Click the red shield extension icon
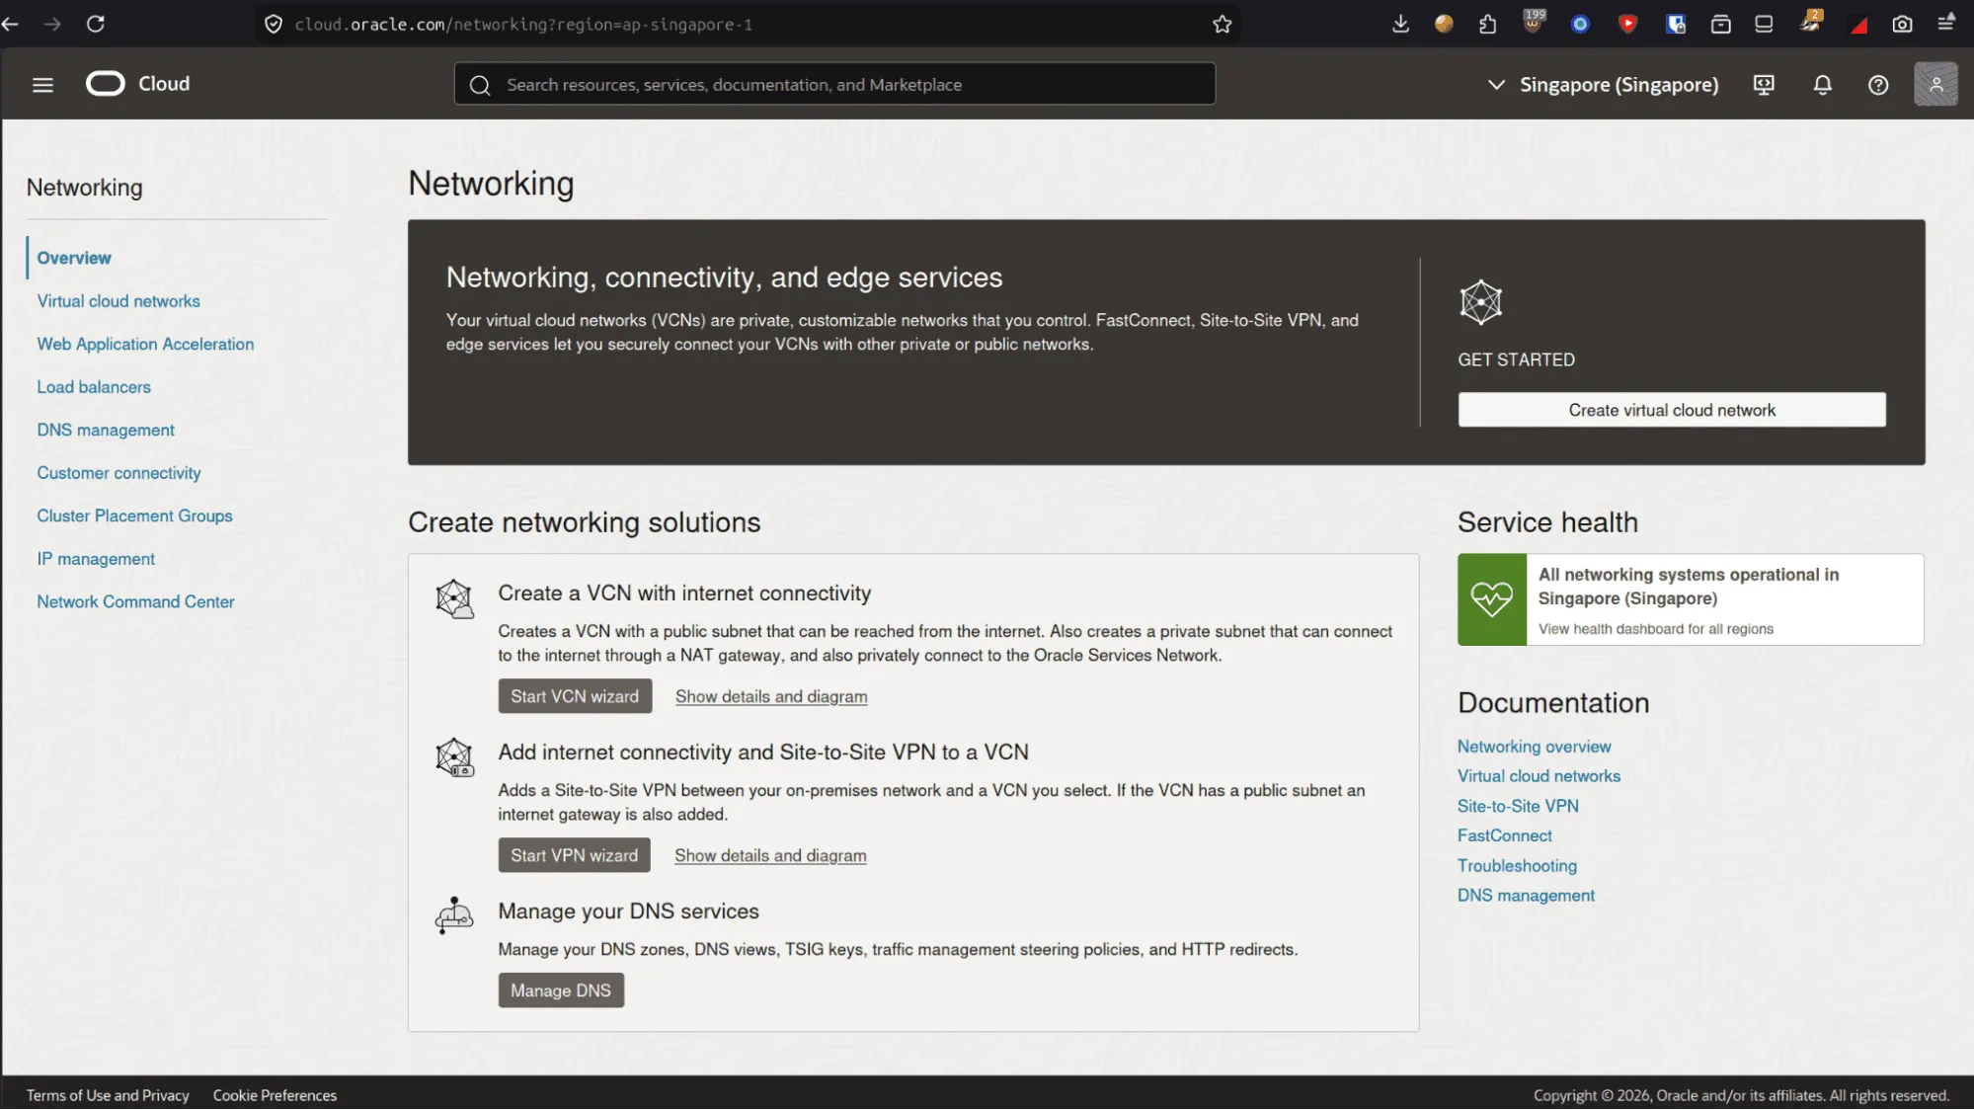Viewport: 1974px width, 1110px height. click(1628, 24)
